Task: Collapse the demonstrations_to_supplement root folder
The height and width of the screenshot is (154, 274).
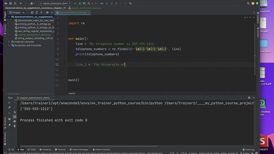Action: click(9, 17)
